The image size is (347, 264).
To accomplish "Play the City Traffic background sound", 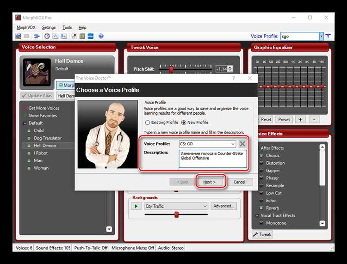I will pyautogui.click(x=136, y=206).
